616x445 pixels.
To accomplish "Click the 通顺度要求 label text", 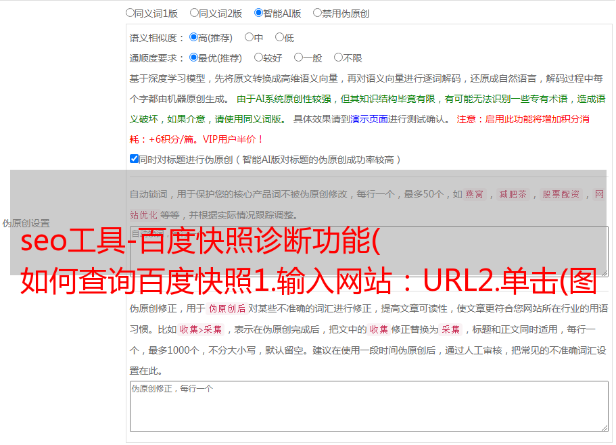I will 156,58.
